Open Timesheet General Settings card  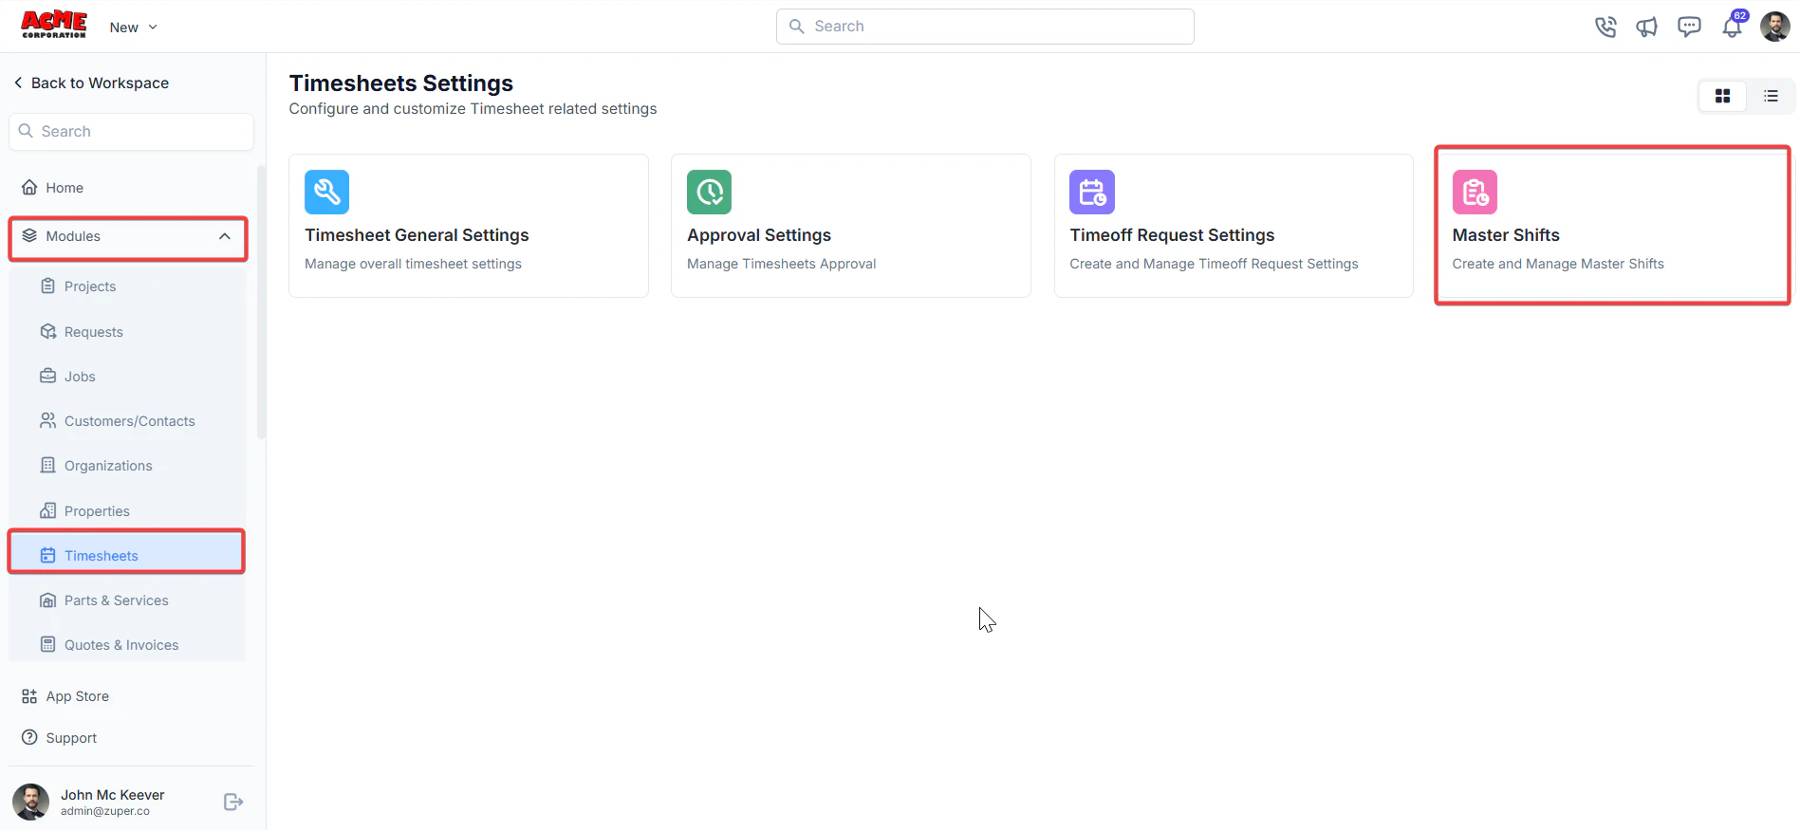469,226
